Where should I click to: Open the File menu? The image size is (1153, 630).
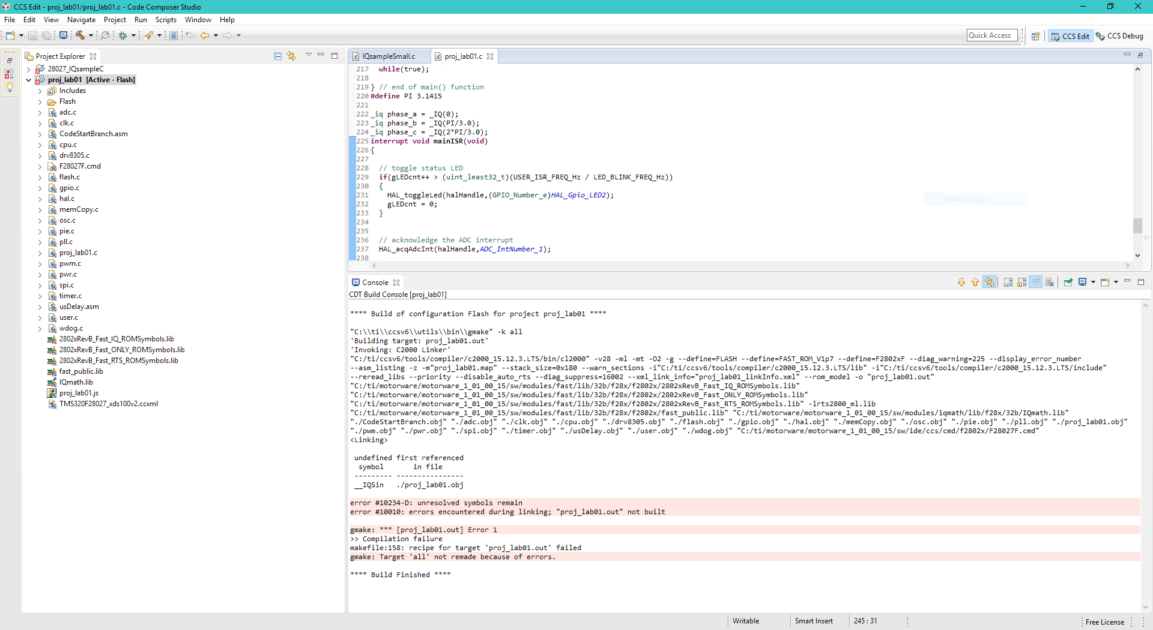pos(10,20)
